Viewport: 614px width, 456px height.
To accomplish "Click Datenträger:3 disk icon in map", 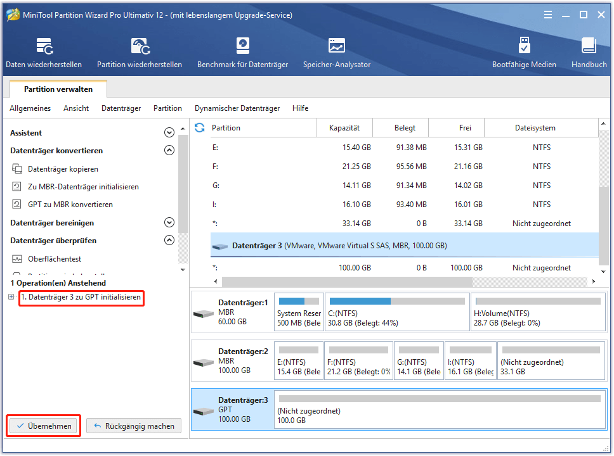I will pos(204,411).
